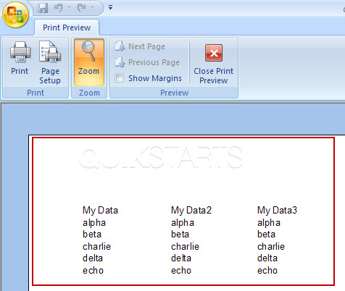Click the red Close Print Preview icon
The image size is (345, 291).
click(214, 53)
